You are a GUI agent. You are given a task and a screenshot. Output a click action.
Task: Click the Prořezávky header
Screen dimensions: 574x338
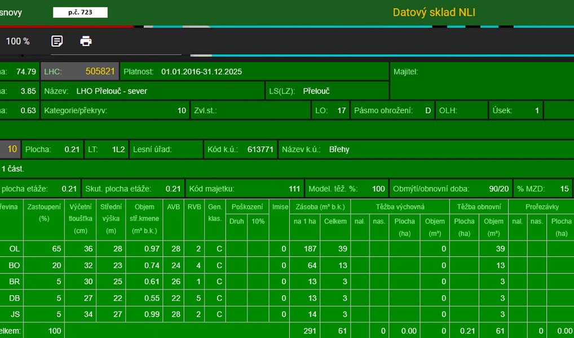click(x=542, y=207)
